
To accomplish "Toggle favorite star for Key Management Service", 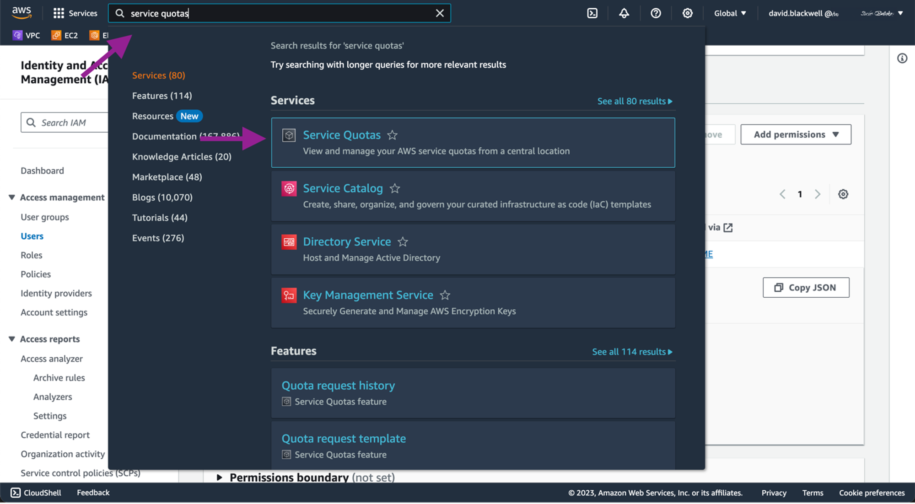I will (x=445, y=295).
